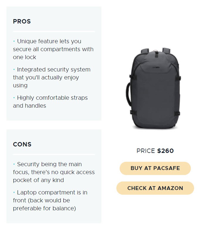
Task: Click the "Highly comfortable straps and handles" text
Action: (52, 98)
